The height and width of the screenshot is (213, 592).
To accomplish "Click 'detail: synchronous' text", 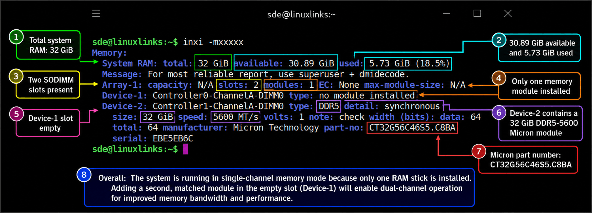I will click(x=392, y=106).
